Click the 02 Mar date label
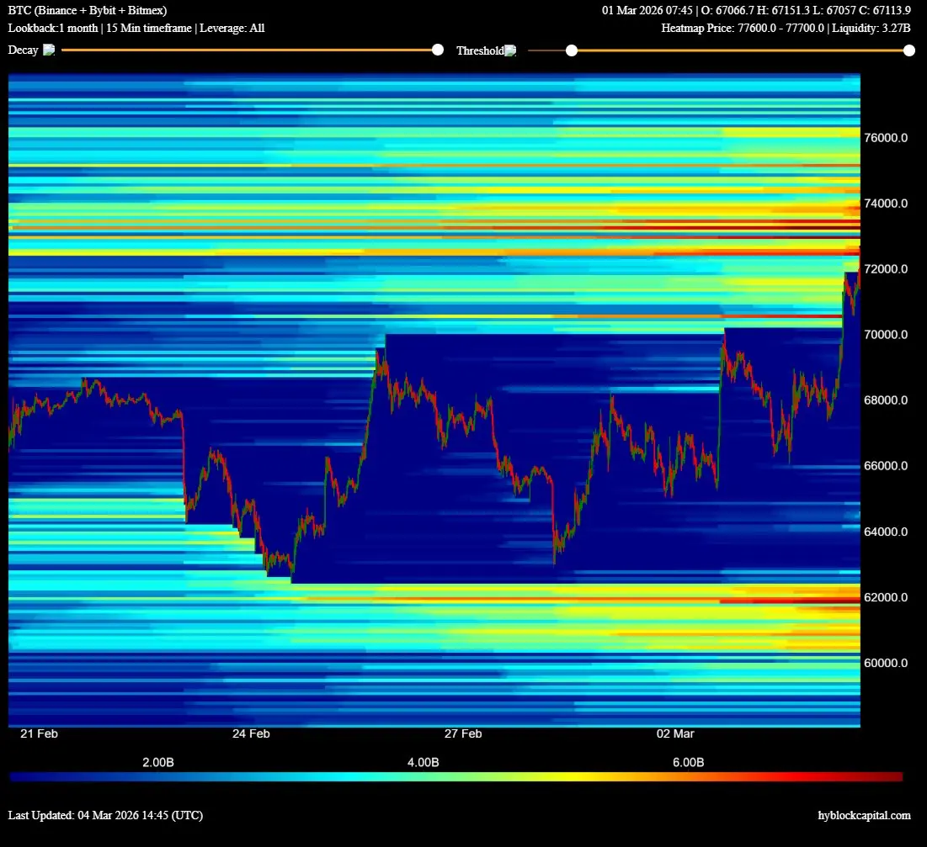 [675, 733]
